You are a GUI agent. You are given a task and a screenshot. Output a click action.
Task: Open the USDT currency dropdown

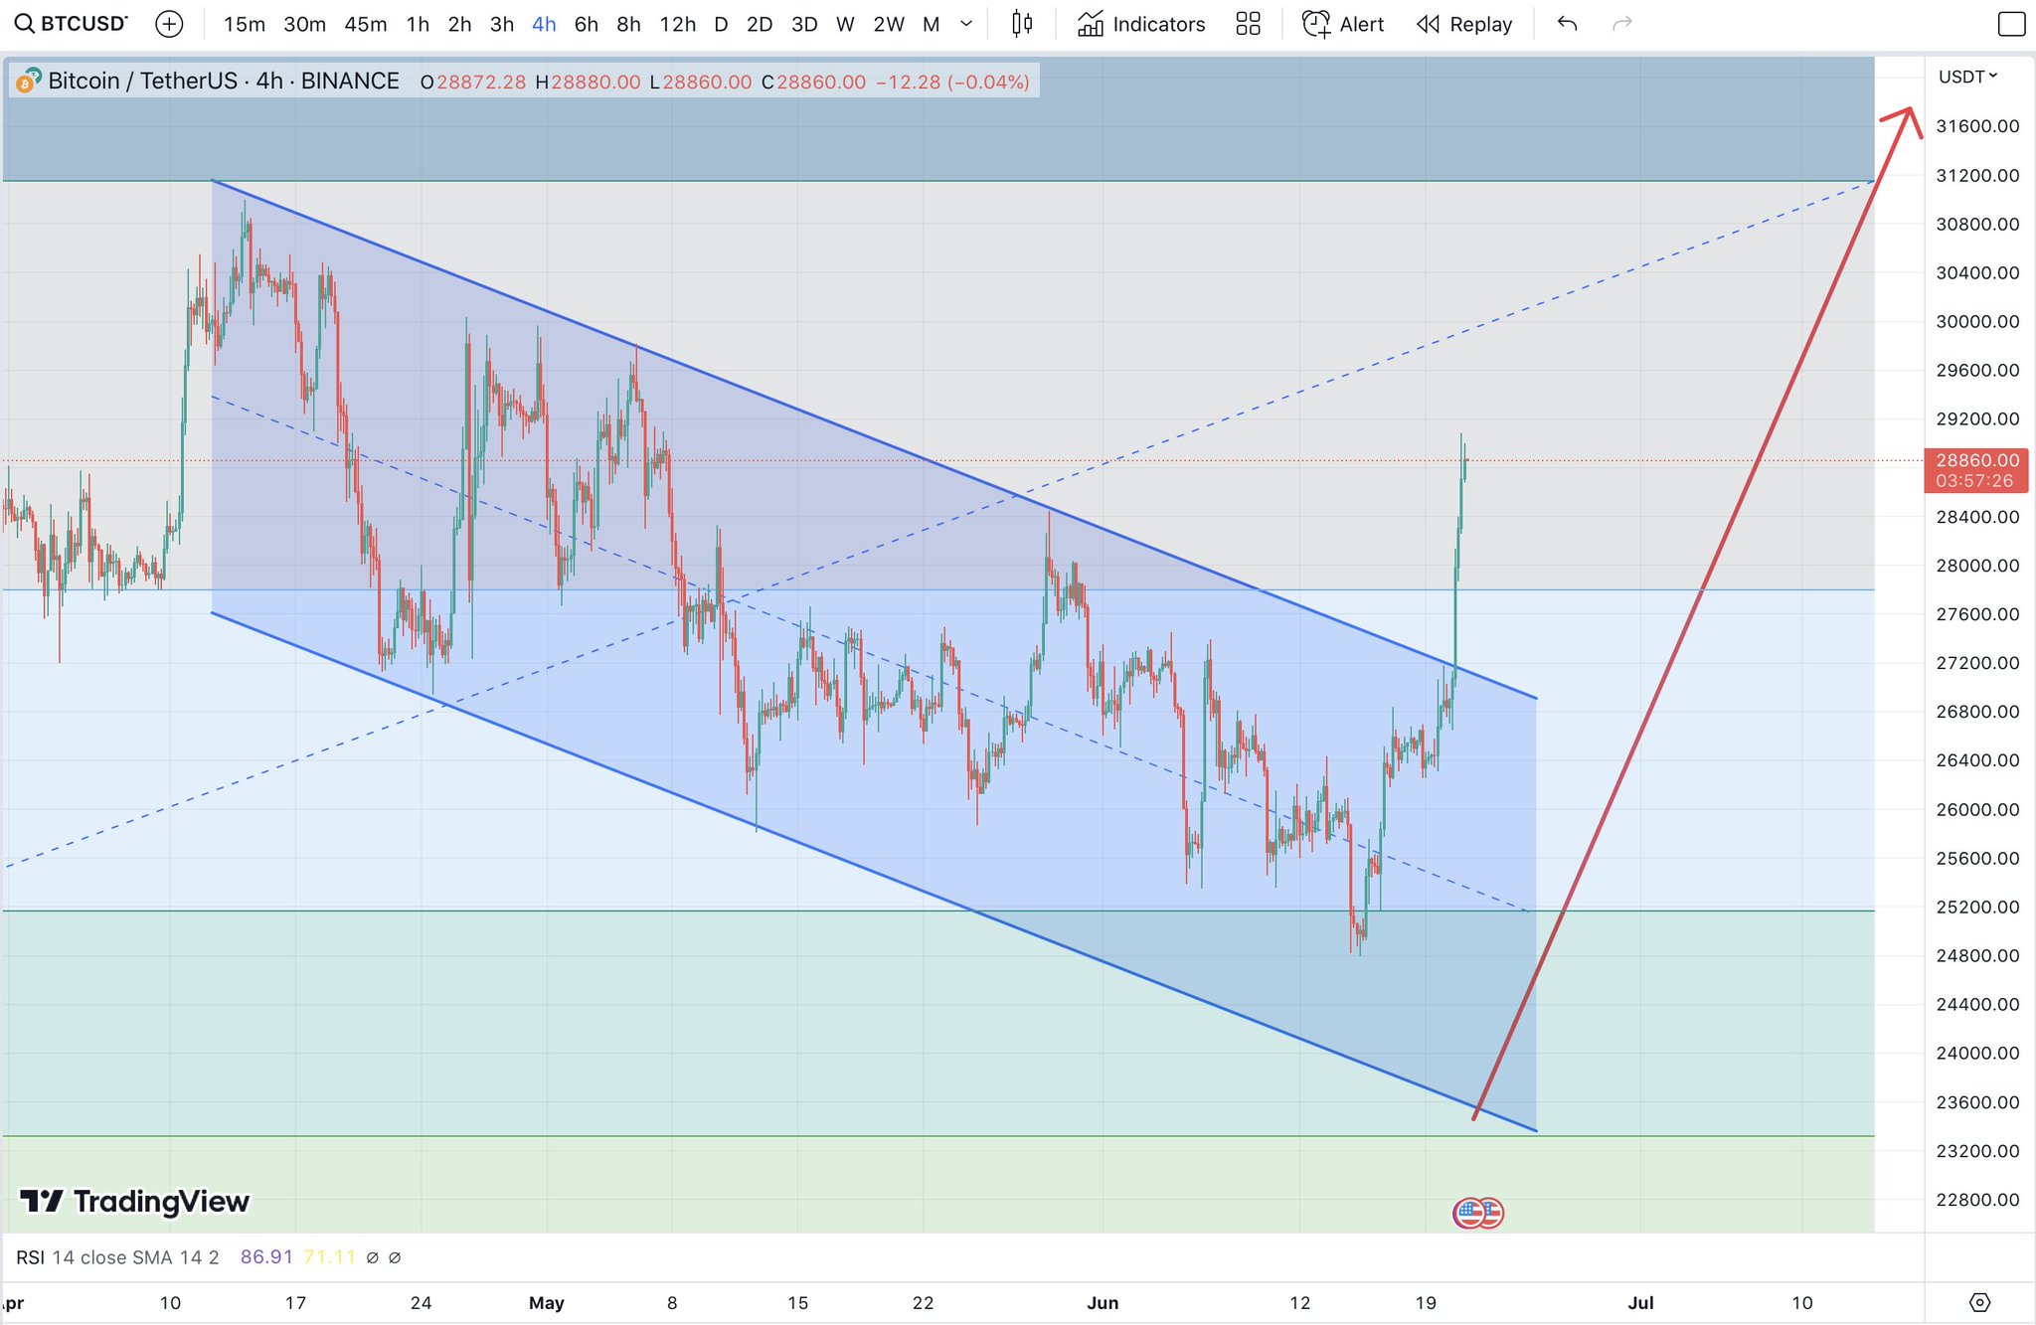(x=1968, y=77)
